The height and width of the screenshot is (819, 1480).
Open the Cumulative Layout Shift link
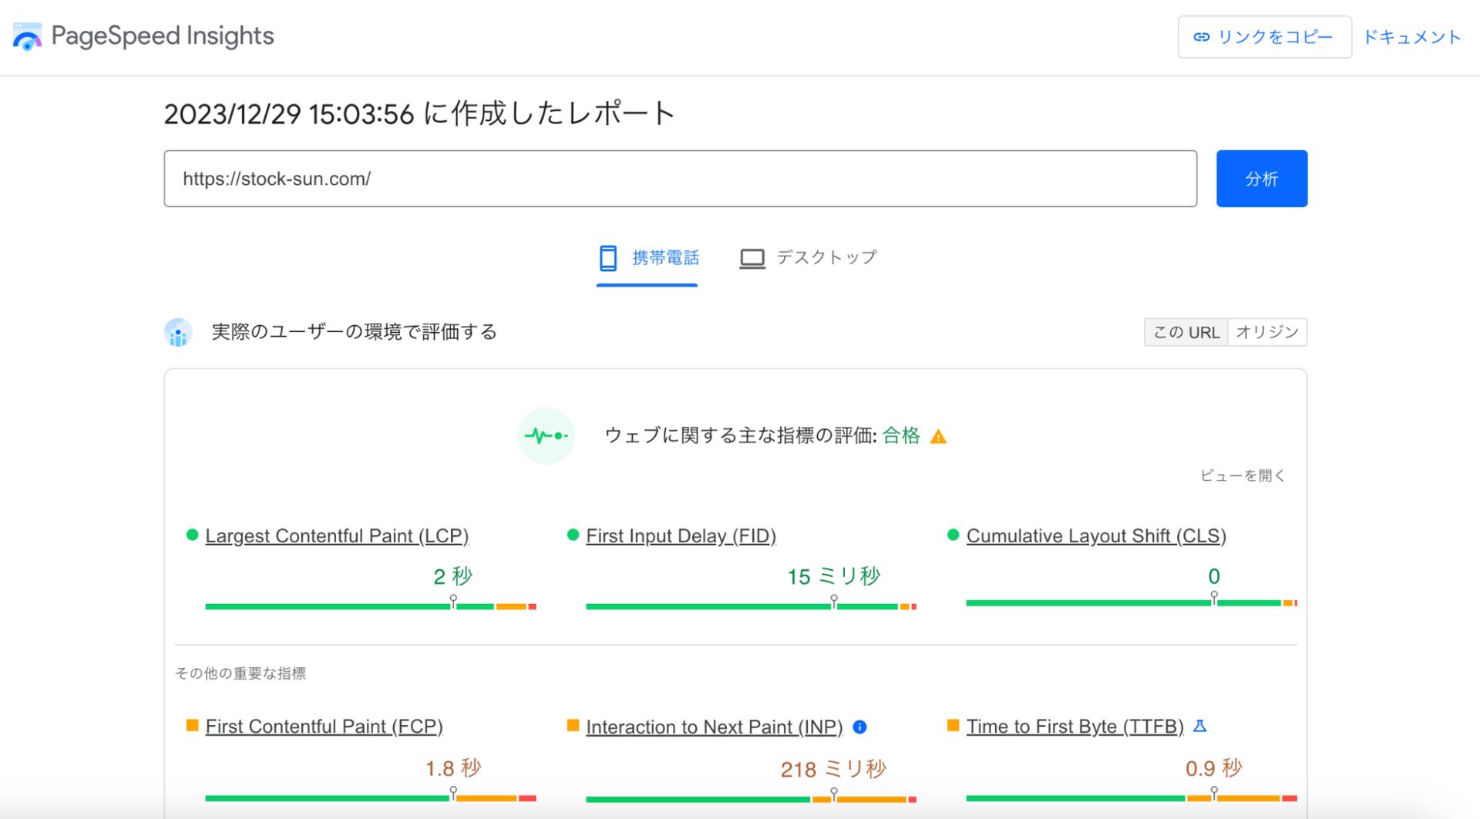pyautogui.click(x=1097, y=535)
